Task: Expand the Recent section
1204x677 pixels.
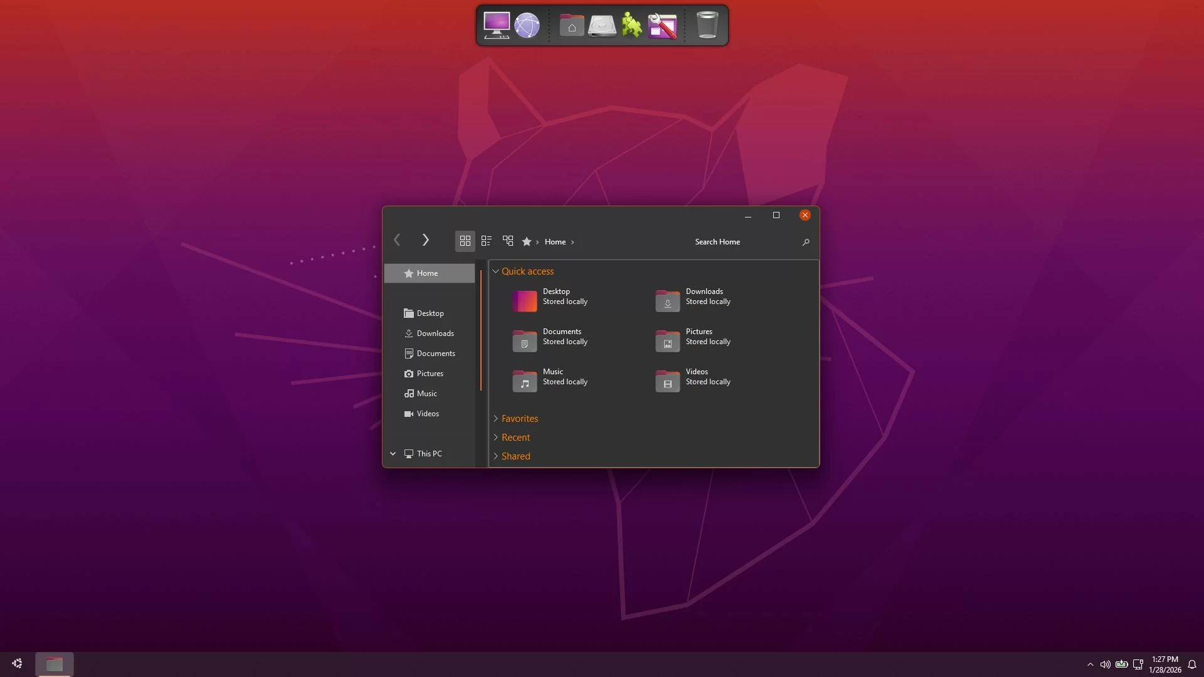Action: [x=496, y=438]
